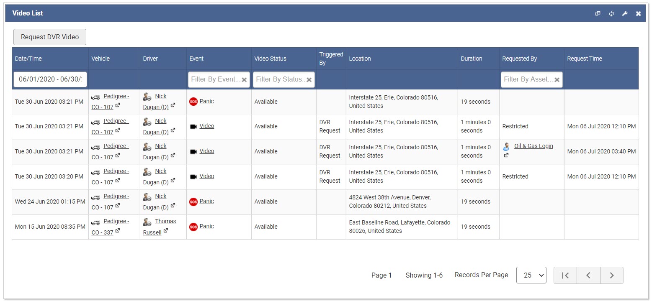Click the truck icon beside Pedigree - CO - 337
Image resolution: width=652 pixels, height=301 pixels.
tap(95, 222)
